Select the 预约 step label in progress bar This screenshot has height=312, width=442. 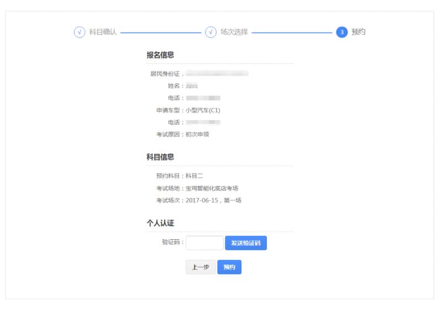[359, 32]
